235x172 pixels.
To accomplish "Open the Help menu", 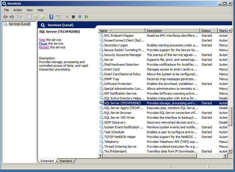I will 40,10.
